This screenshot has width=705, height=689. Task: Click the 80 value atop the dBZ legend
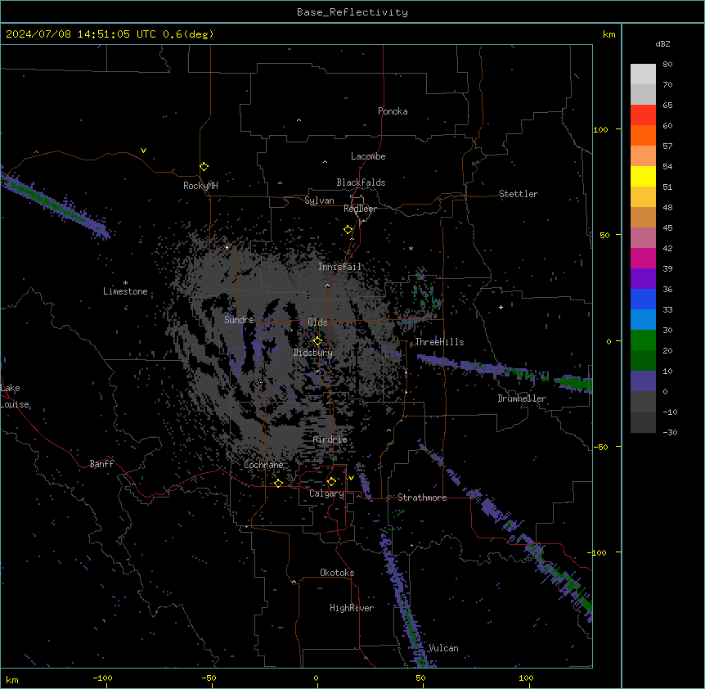[x=667, y=65]
